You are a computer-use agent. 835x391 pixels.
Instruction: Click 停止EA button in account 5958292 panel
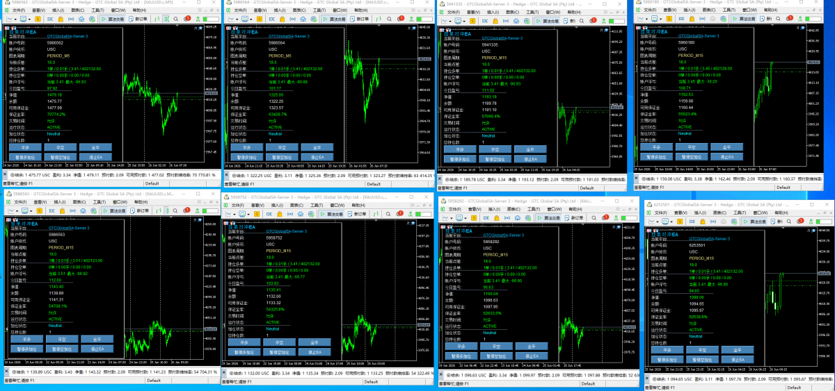[x=532, y=355]
